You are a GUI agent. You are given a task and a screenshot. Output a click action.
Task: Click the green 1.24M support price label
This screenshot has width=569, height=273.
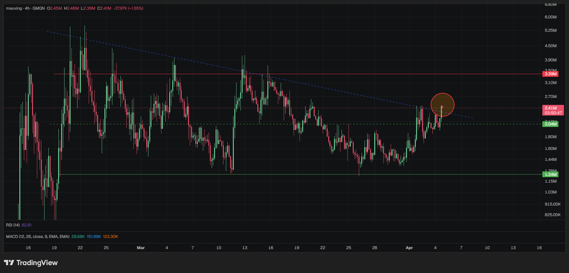pyautogui.click(x=551, y=174)
